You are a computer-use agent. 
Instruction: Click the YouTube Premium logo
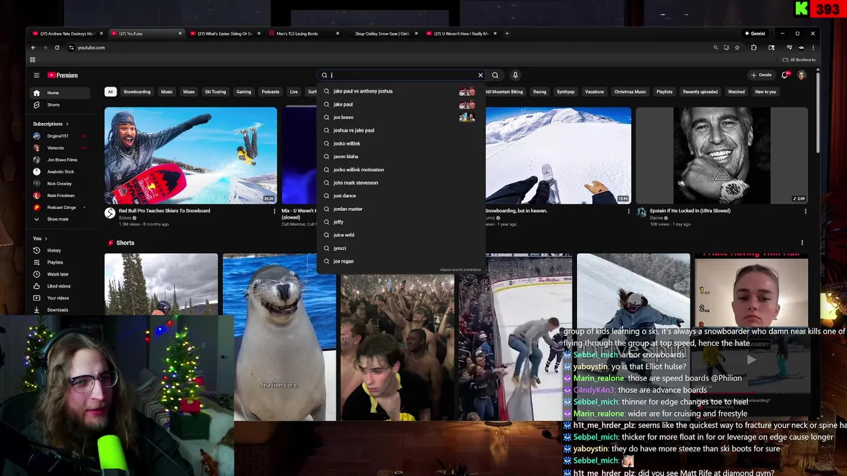63,75
